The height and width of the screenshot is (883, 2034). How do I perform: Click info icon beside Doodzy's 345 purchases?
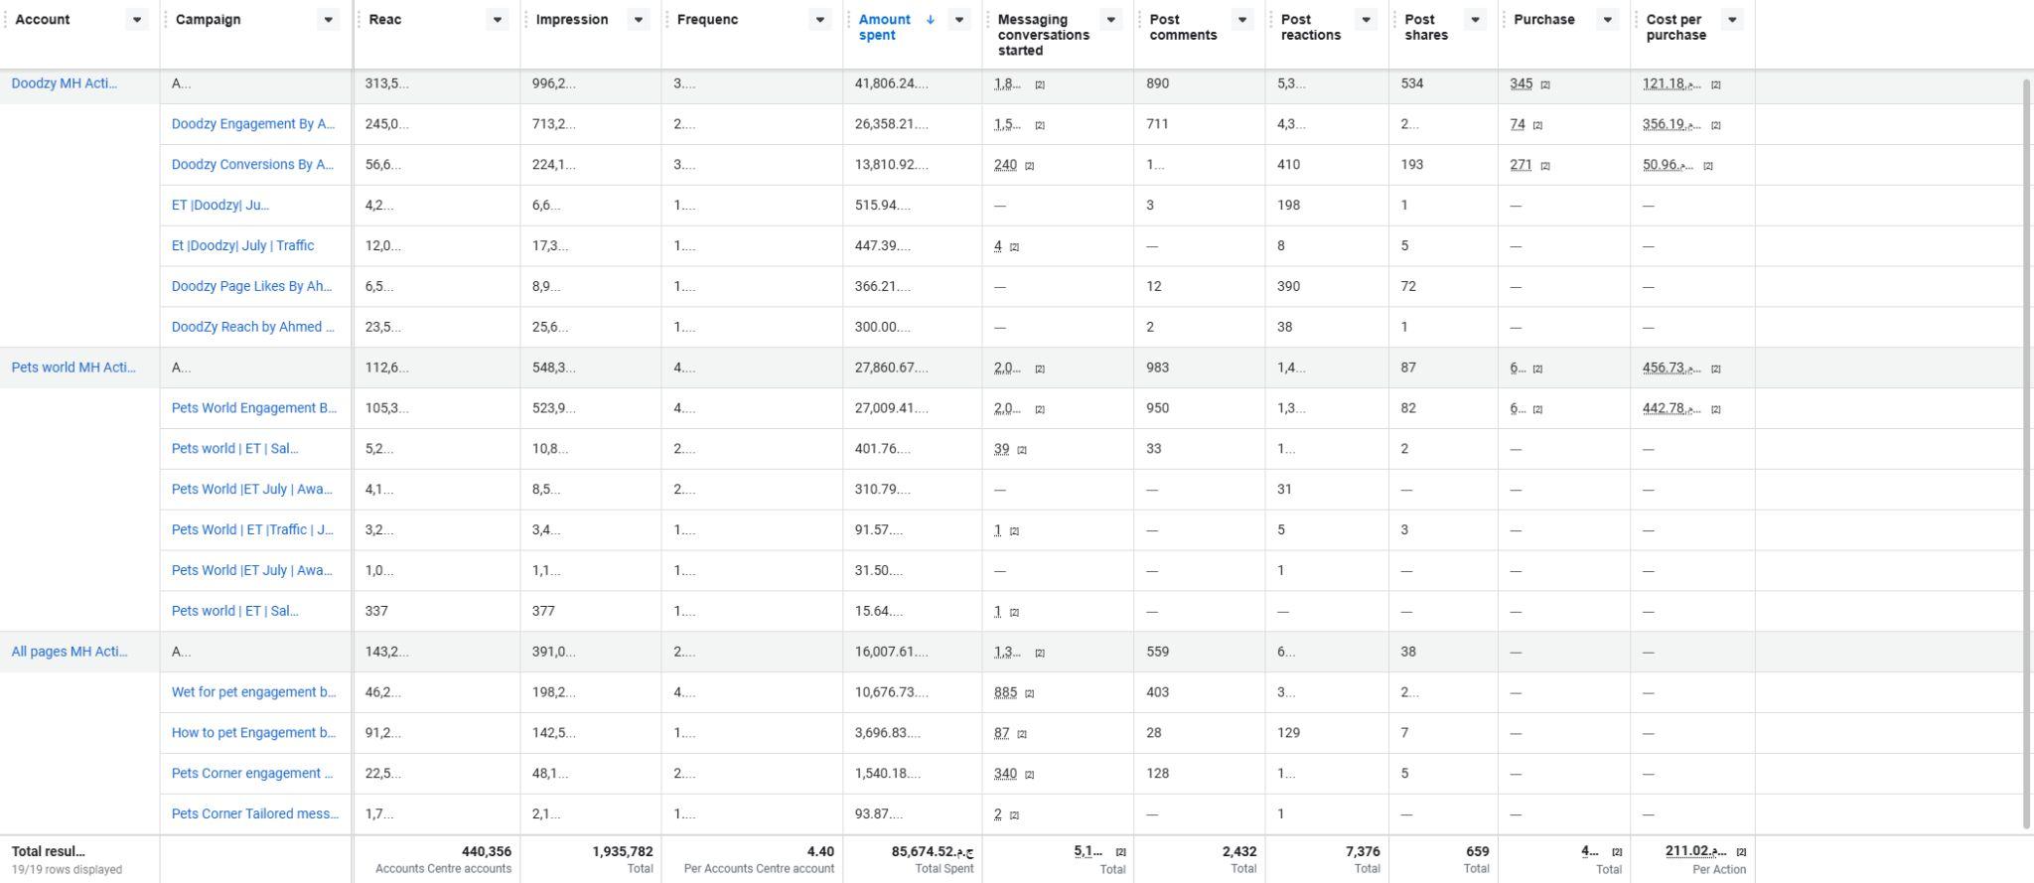(1545, 85)
